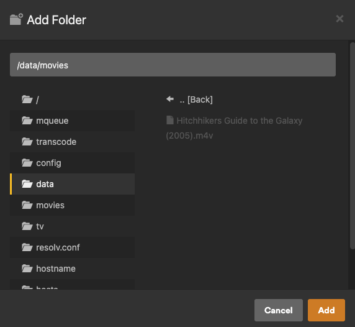This screenshot has width=355, height=327.
Task: Click the /data/movies path input field
Action: click(173, 65)
